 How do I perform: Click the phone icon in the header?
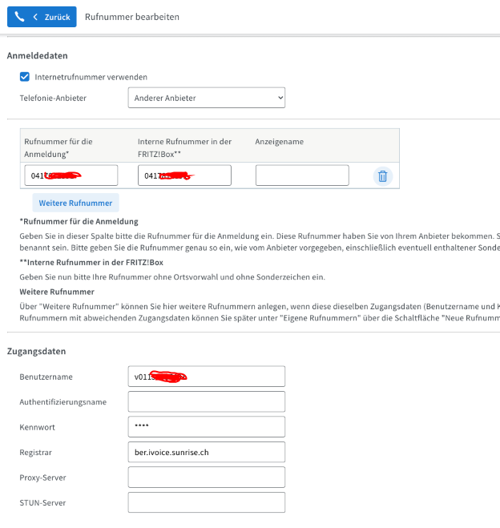point(20,17)
